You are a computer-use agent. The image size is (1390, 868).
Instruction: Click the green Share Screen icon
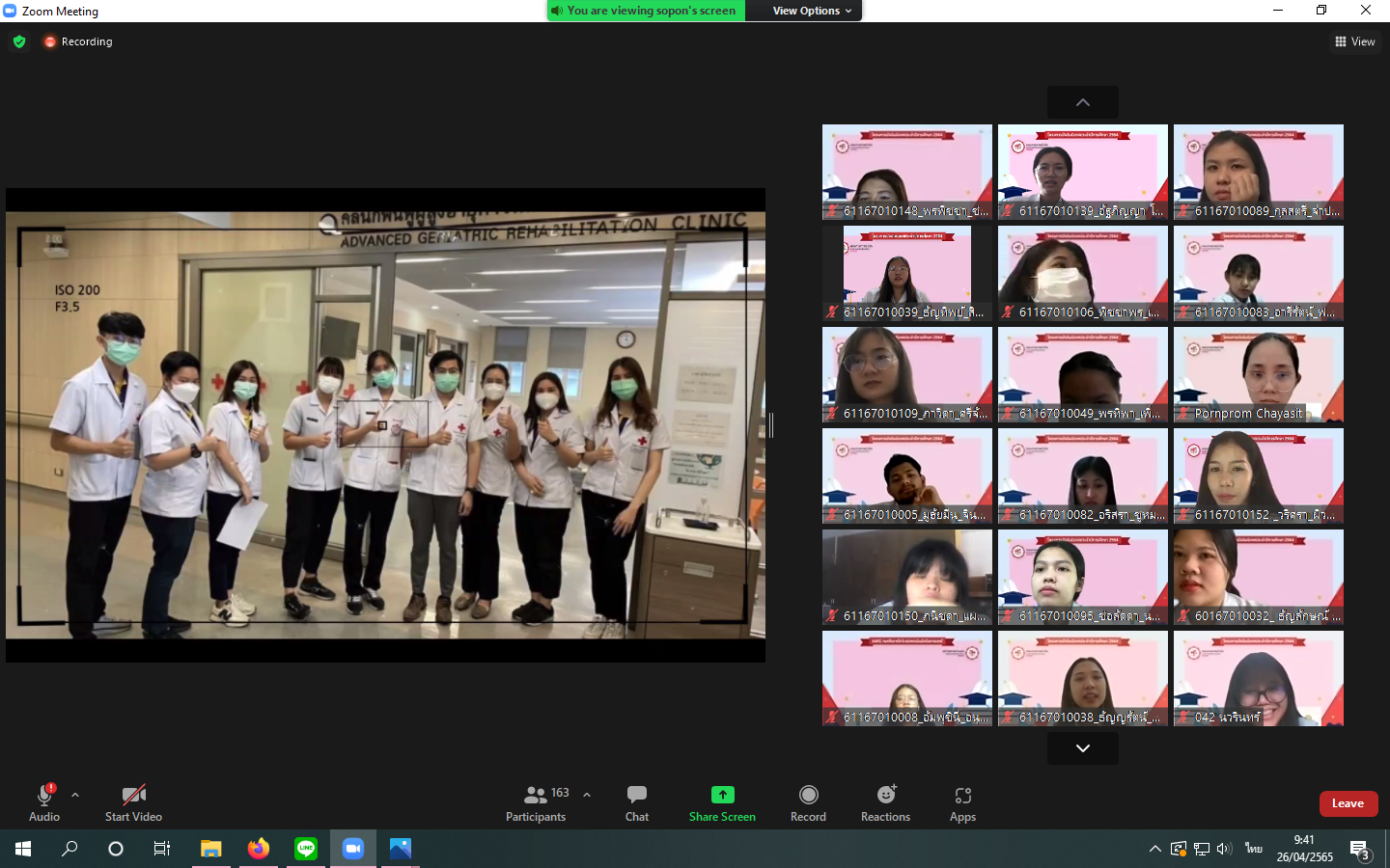722,795
